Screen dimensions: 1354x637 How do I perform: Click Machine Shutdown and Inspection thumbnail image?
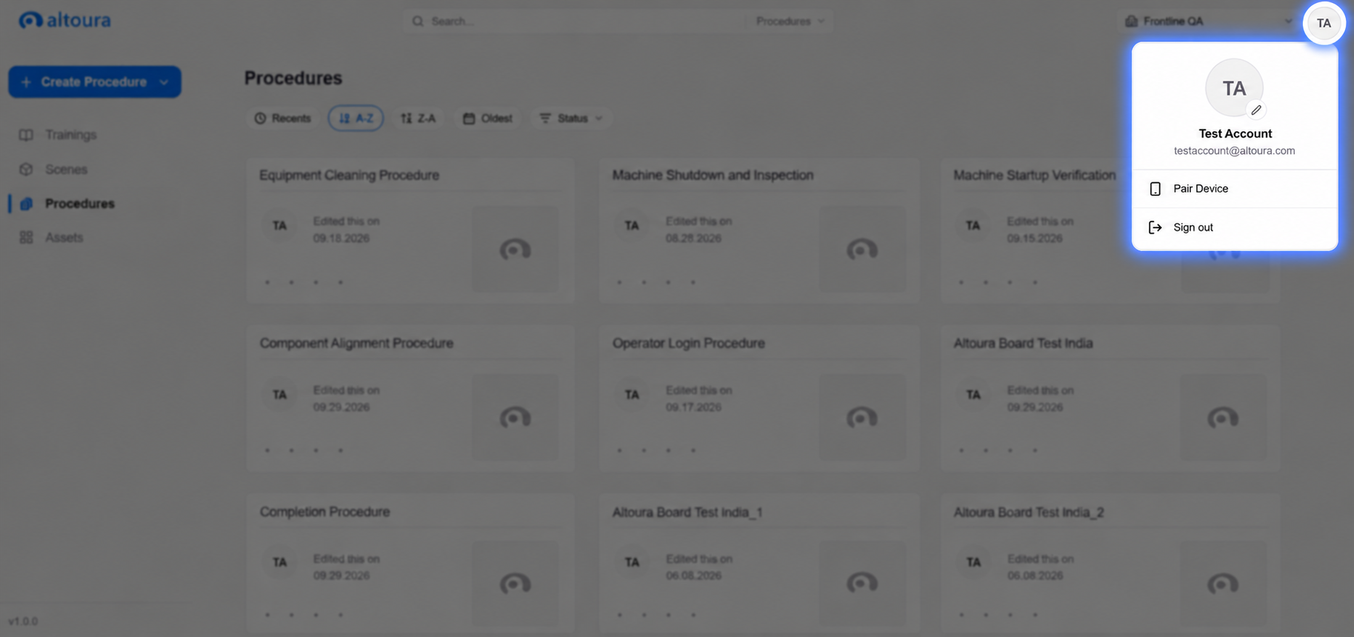tap(862, 249)
